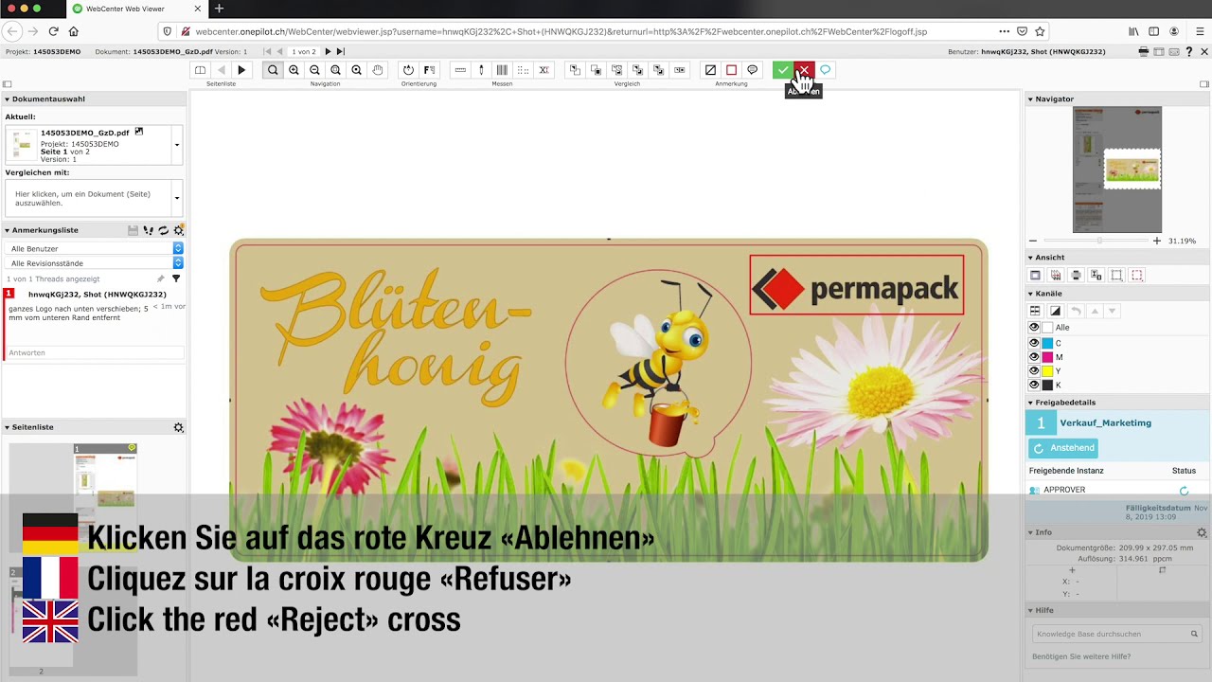The height and width of the screenshot is (682, 1212).
Task: Collapse the Anmerkungsliste panel
Action: click(8, 230)
